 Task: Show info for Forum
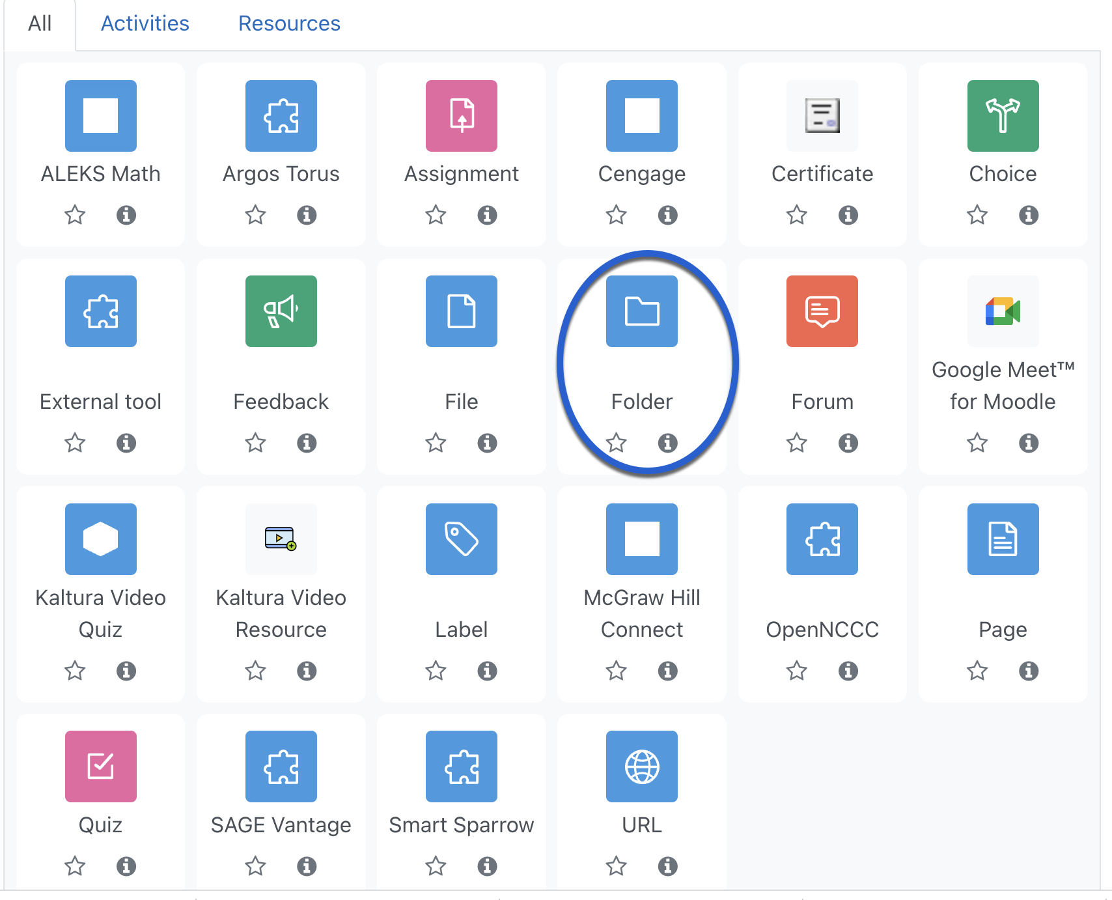click(848, 443)
